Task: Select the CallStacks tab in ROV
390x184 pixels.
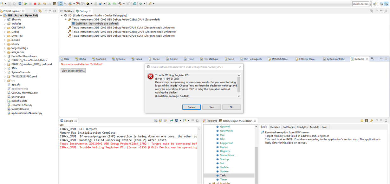Action: pos(288,127)
